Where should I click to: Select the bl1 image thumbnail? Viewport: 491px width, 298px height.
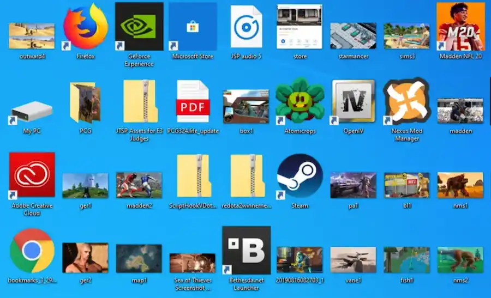[407, 185]
